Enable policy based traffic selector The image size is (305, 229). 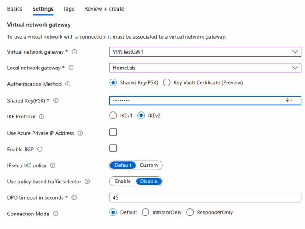click(x=123, y=181)
